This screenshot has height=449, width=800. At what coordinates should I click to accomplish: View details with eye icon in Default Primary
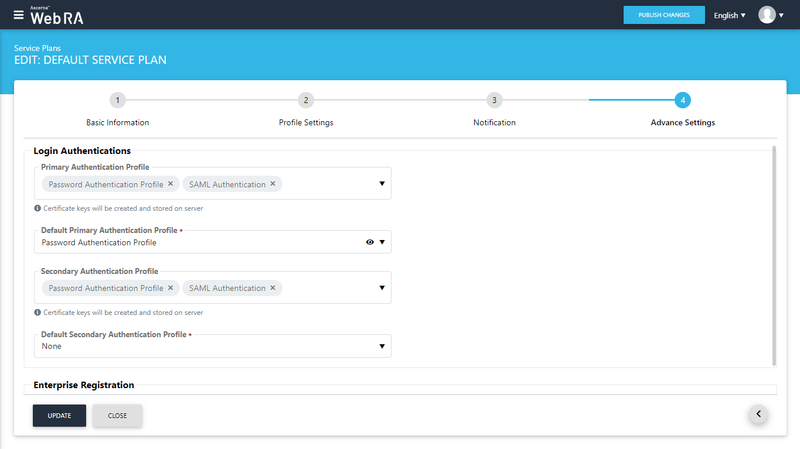pos(370,242)
